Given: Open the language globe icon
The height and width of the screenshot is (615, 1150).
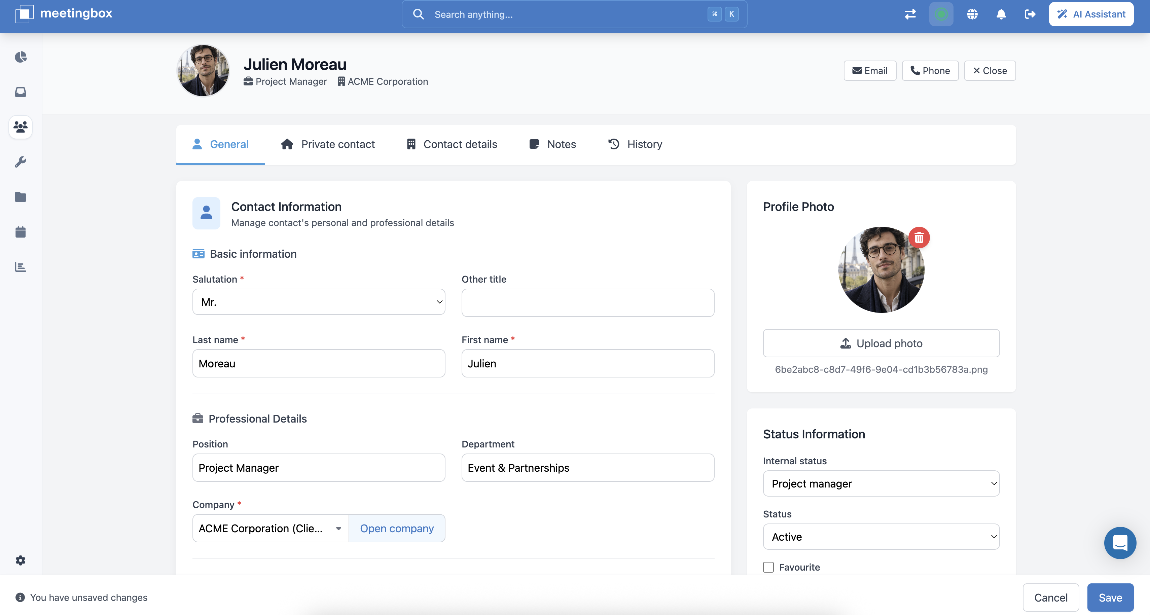Looking at the screenshot, I should coord(972,14).
